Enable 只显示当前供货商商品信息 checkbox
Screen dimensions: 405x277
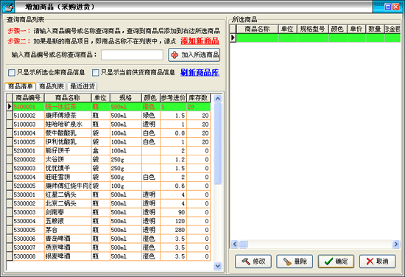tap(96, 73)
